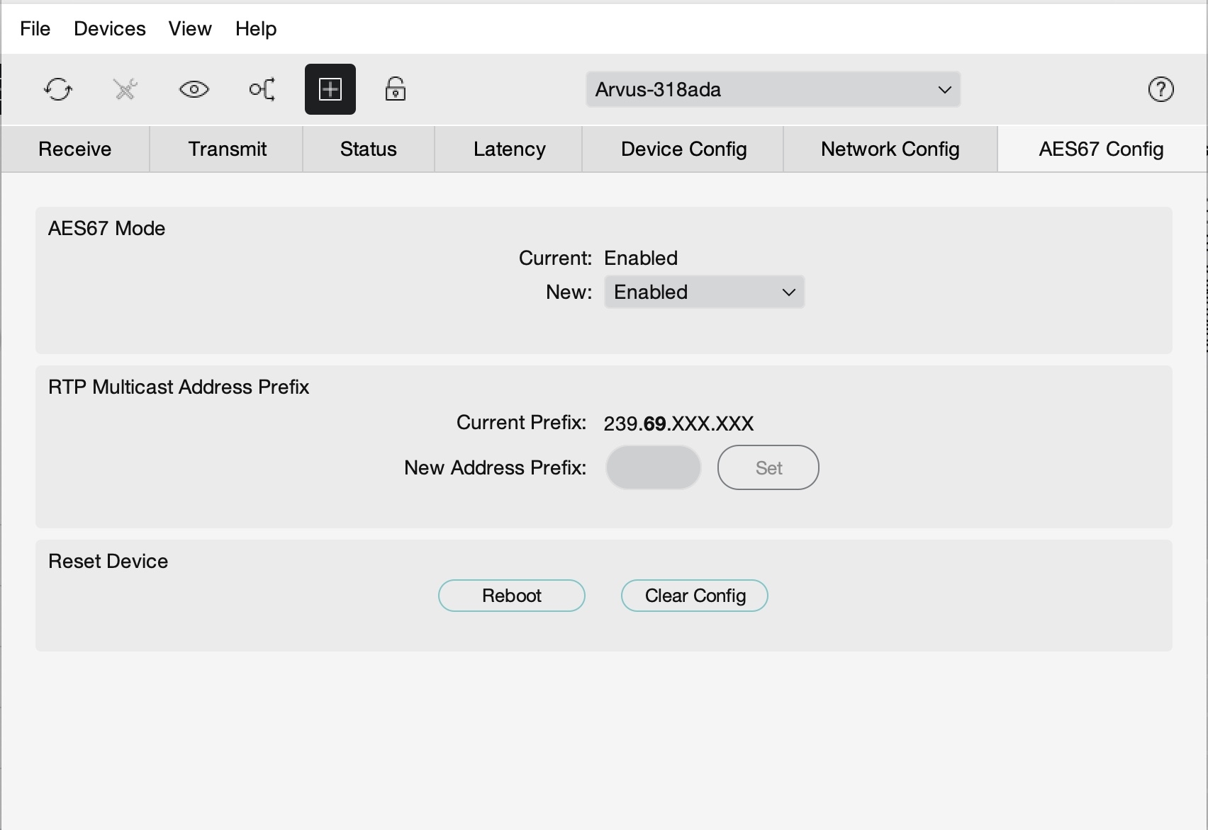
Task: Click the New Address Prefix input field
Action: [x=653, y=467]
